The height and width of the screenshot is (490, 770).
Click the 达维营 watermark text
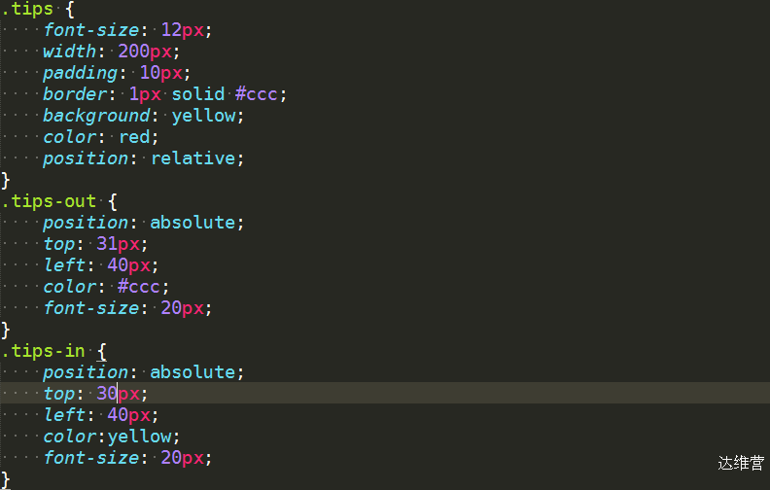741,463
